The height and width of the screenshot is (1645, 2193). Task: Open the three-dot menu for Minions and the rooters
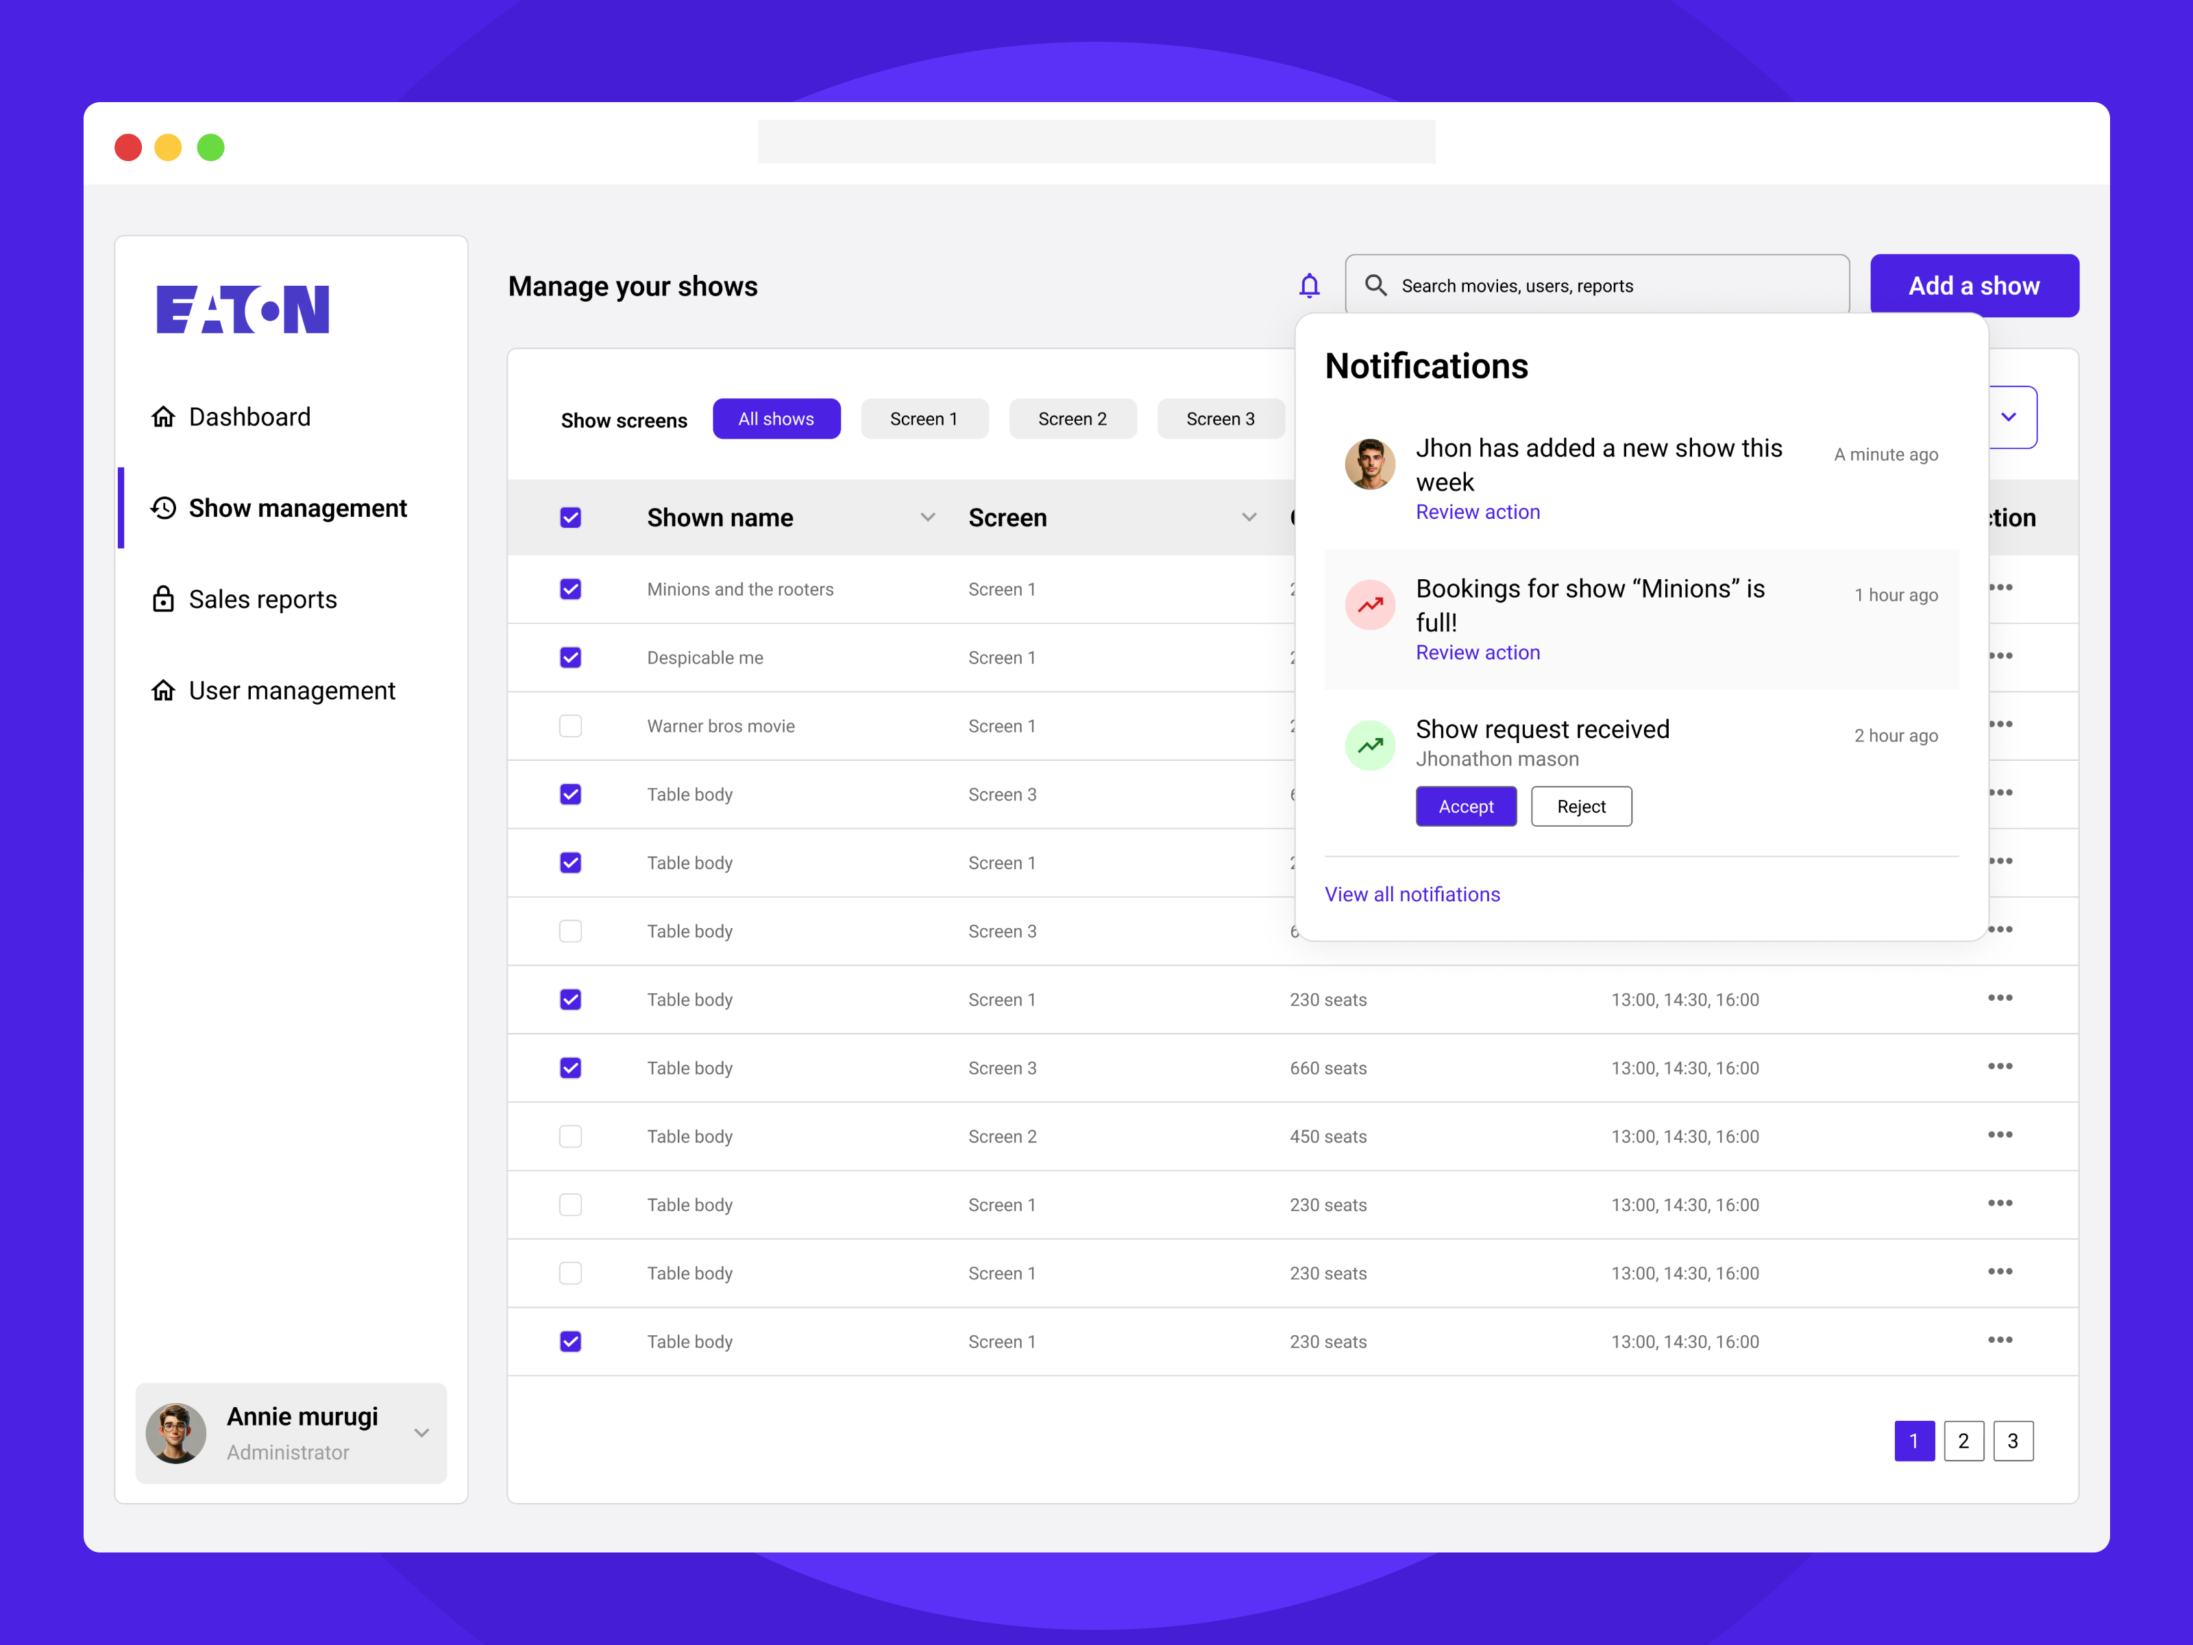coord(2000,588)
